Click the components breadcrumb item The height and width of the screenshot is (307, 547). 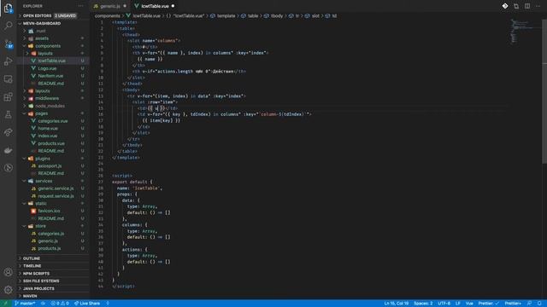pos(108,15)
